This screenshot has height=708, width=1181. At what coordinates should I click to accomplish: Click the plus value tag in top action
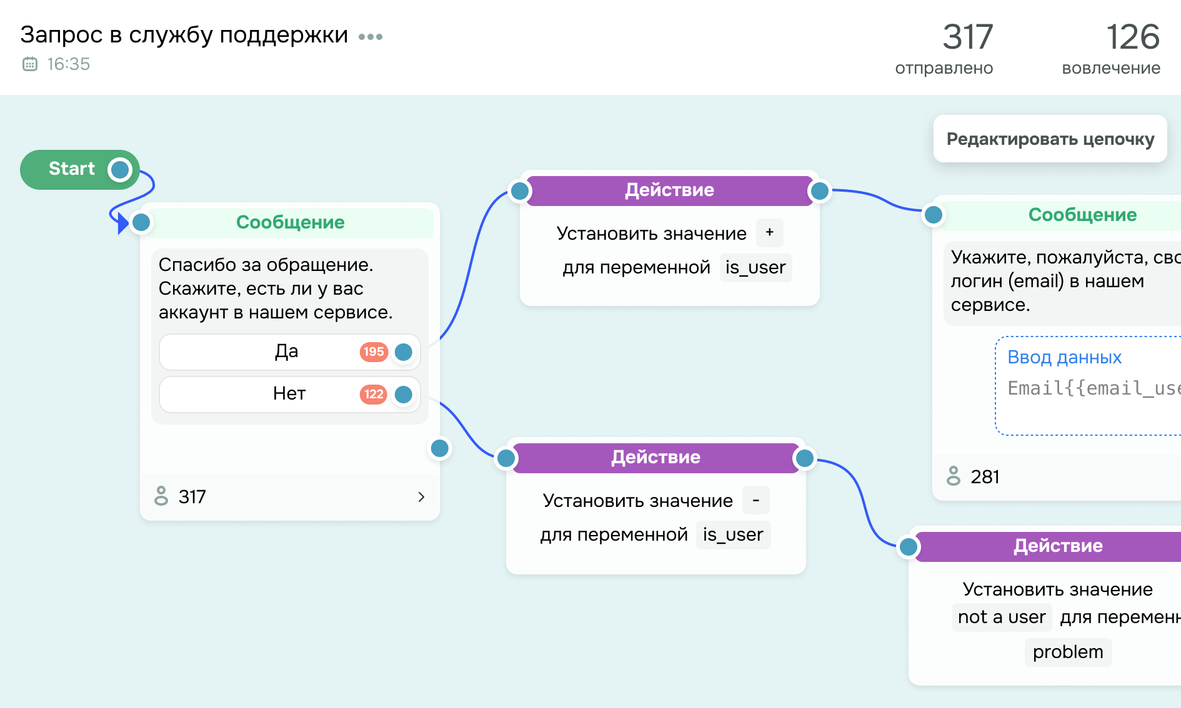click(x=769, y=233)
